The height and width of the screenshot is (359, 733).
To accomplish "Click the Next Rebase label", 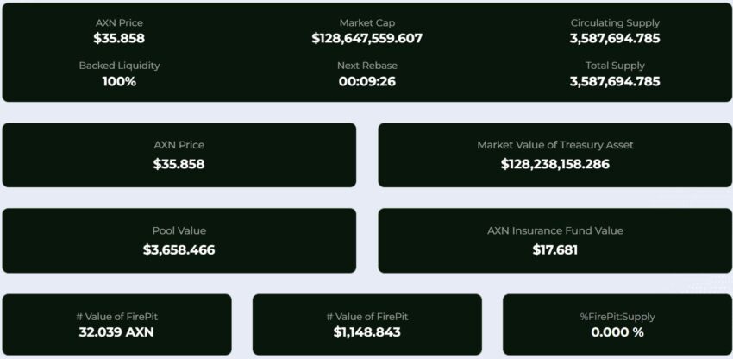I will (x=367, y=66).
